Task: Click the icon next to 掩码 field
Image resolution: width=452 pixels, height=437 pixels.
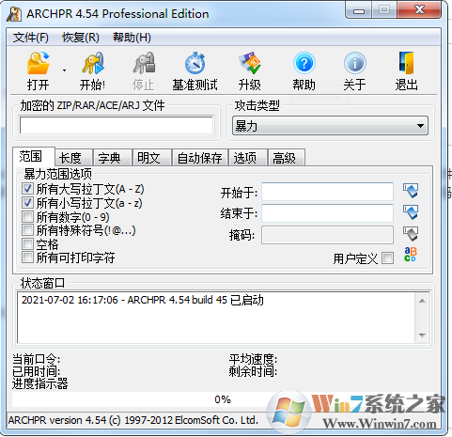Action: (411, 234)
